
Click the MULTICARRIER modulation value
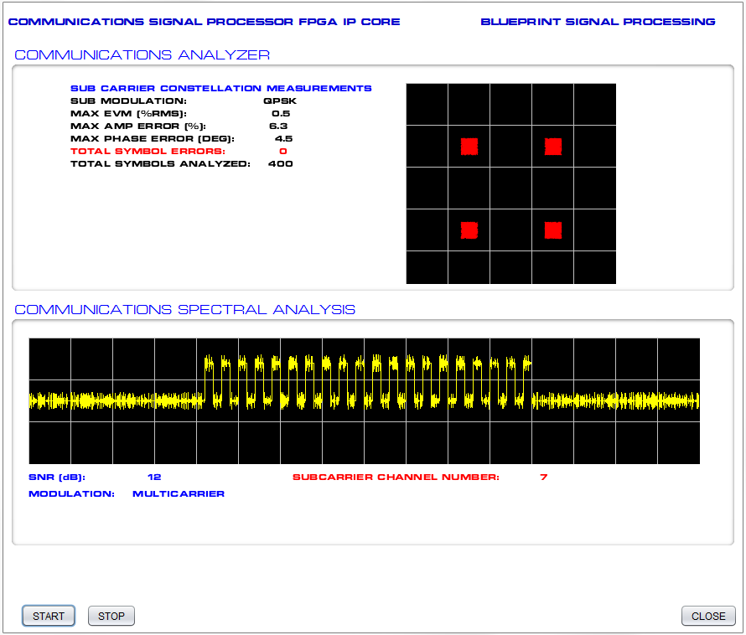point(179,494)
